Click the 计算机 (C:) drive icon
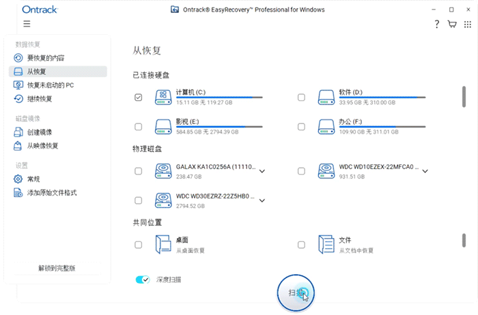The height and width of the screenshot is (315, 478). coord(163,97)
